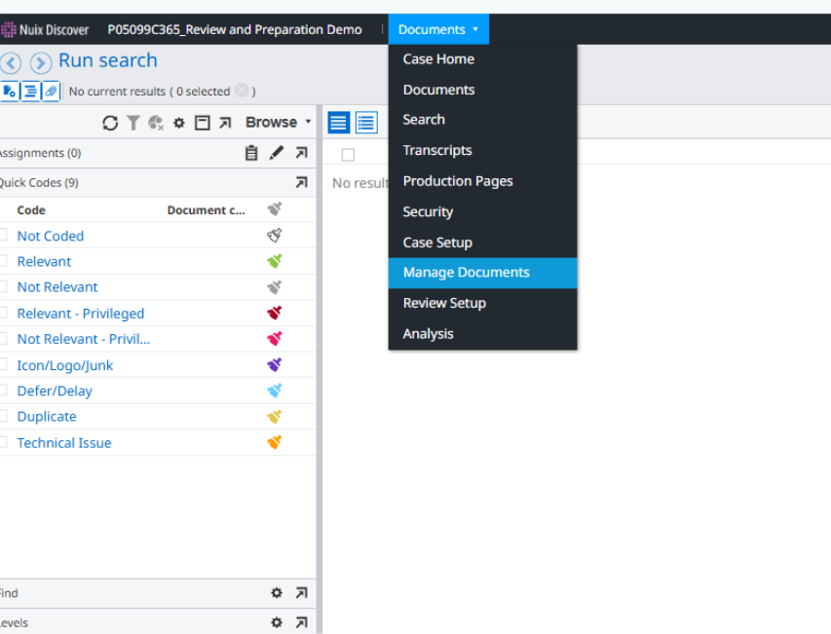Go forward with the right arrow button

click(41, 63)
